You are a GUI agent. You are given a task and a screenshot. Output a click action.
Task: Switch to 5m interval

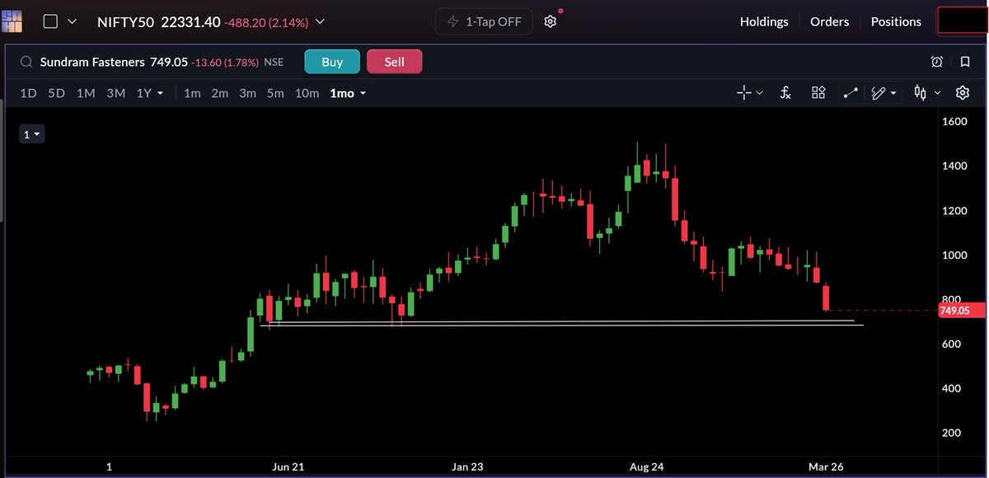pos(275,93)
